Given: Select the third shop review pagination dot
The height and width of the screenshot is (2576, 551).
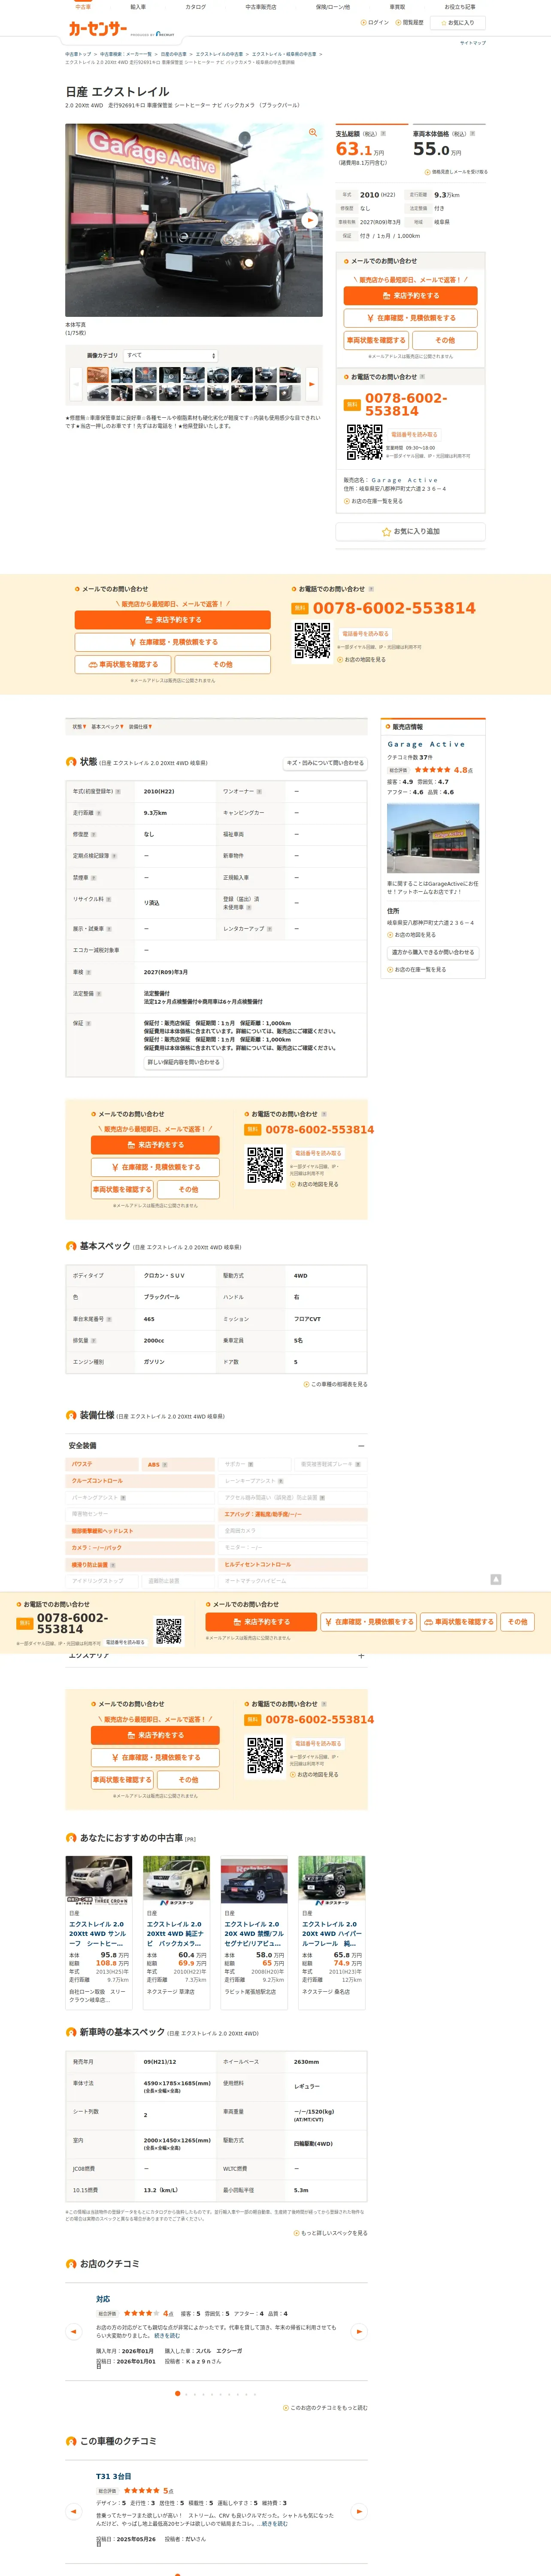Looking at the screenshot, I should coord(194,2393).
